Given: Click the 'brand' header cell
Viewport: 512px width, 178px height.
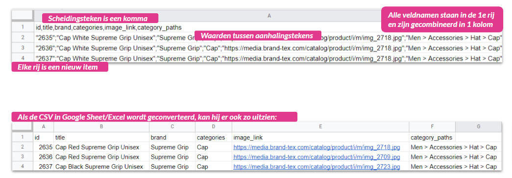Looking at the screenshot, I should (172, 137).
